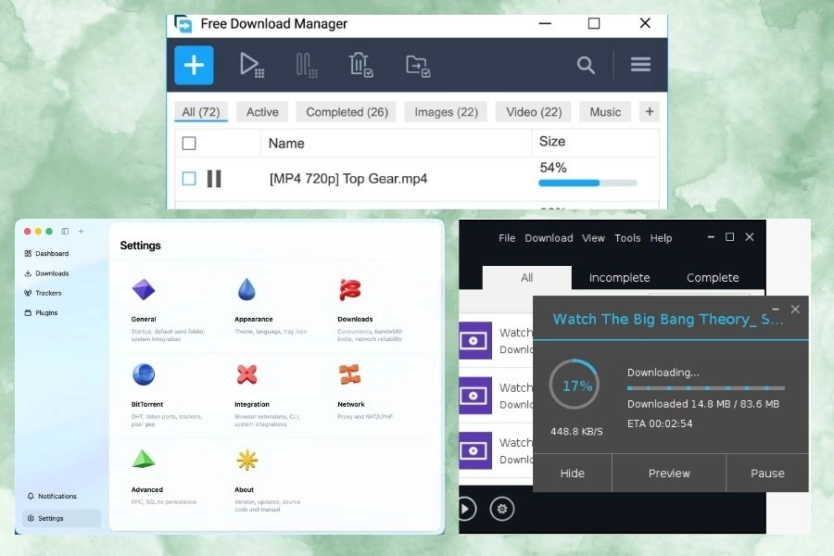834x556 pixels.
Task: Click the blue plus add-download button
Action: pos(195,66)
